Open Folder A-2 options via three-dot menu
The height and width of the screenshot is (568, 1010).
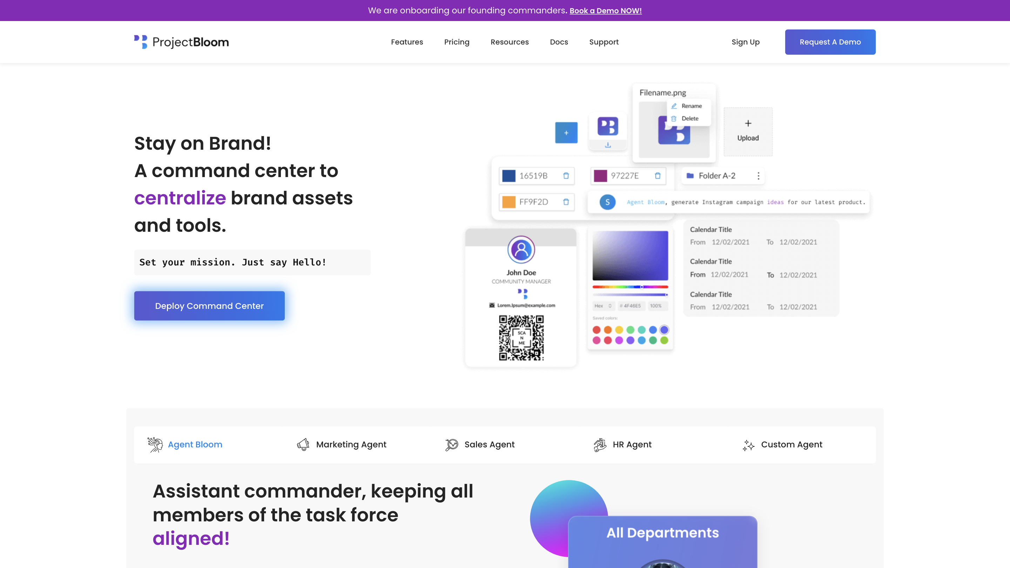coord(758,176)
